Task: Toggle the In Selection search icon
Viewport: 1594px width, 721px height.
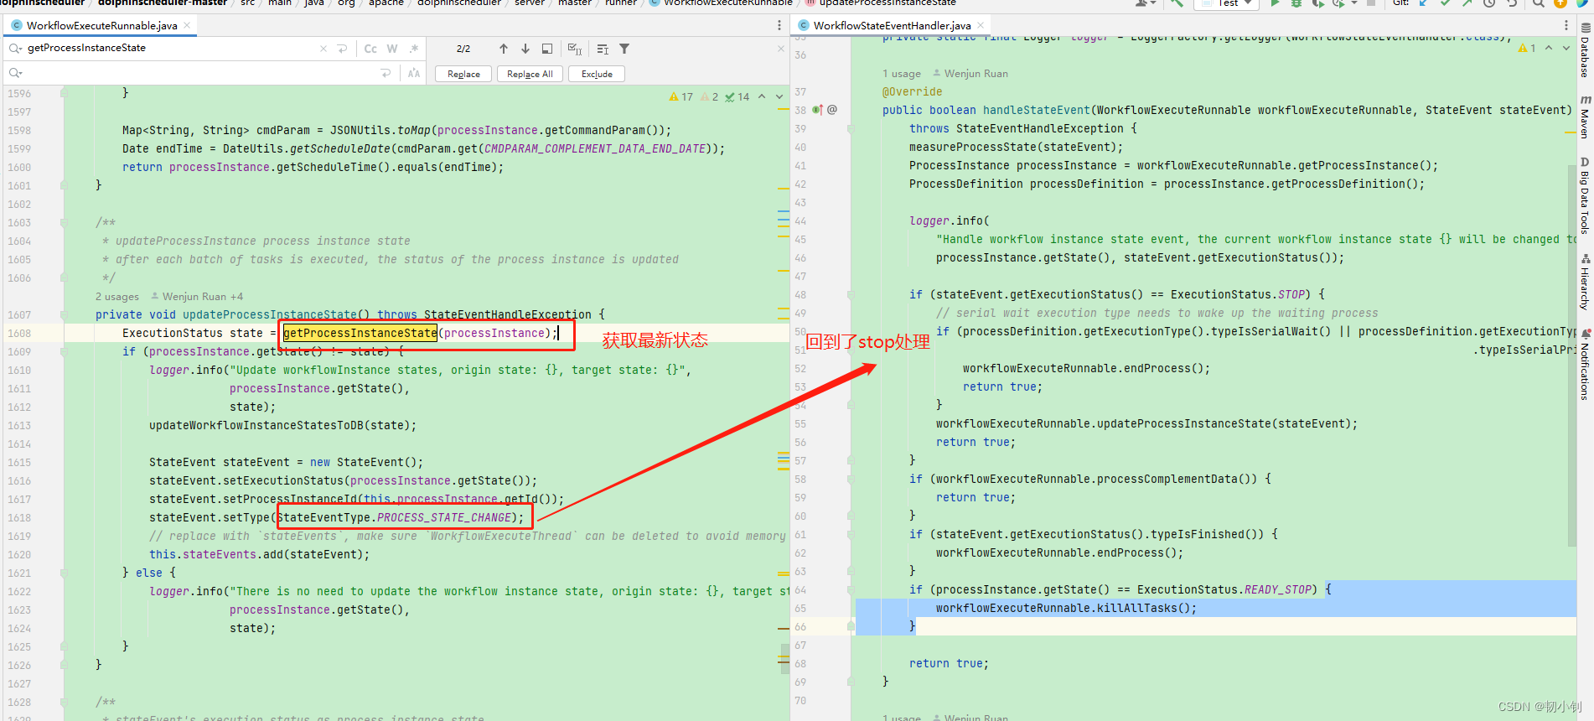Action: pyautogui.click(x=603, y=49)
